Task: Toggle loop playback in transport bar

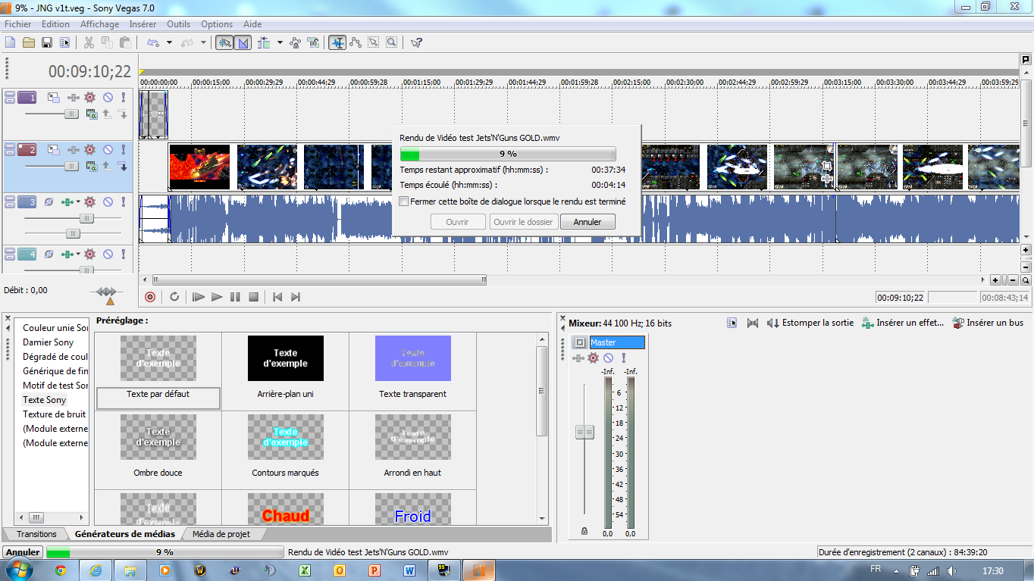Action: click(x=174, y=297)
